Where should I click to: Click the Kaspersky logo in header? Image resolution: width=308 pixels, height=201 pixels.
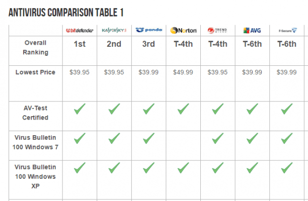point(114,30)
